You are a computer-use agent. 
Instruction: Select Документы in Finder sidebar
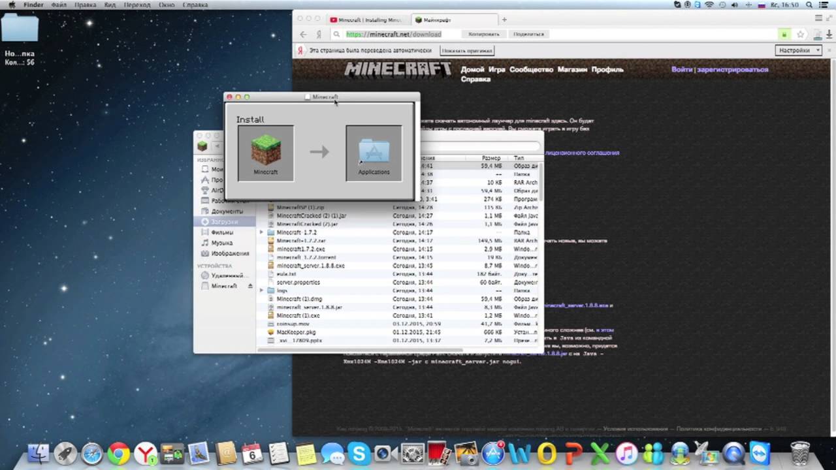tap(227, 211)
